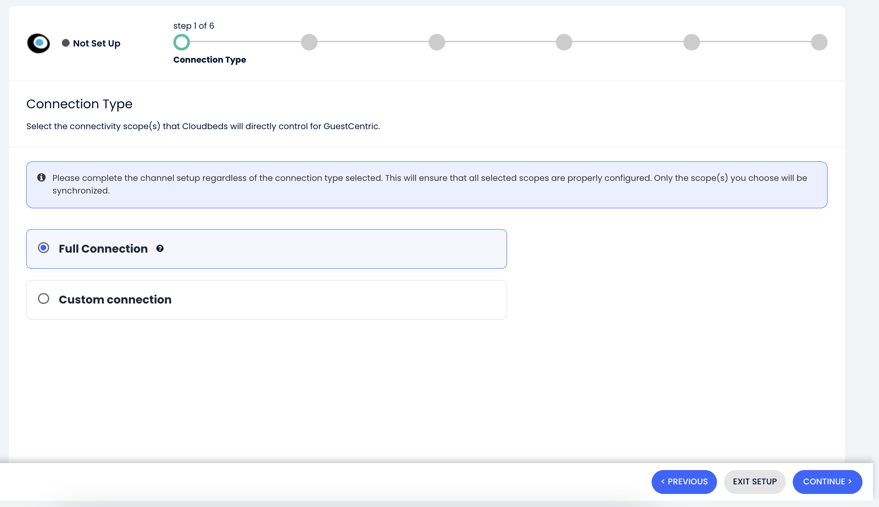
Task: Click the blue informational notice banner
Action: point(427,184)
